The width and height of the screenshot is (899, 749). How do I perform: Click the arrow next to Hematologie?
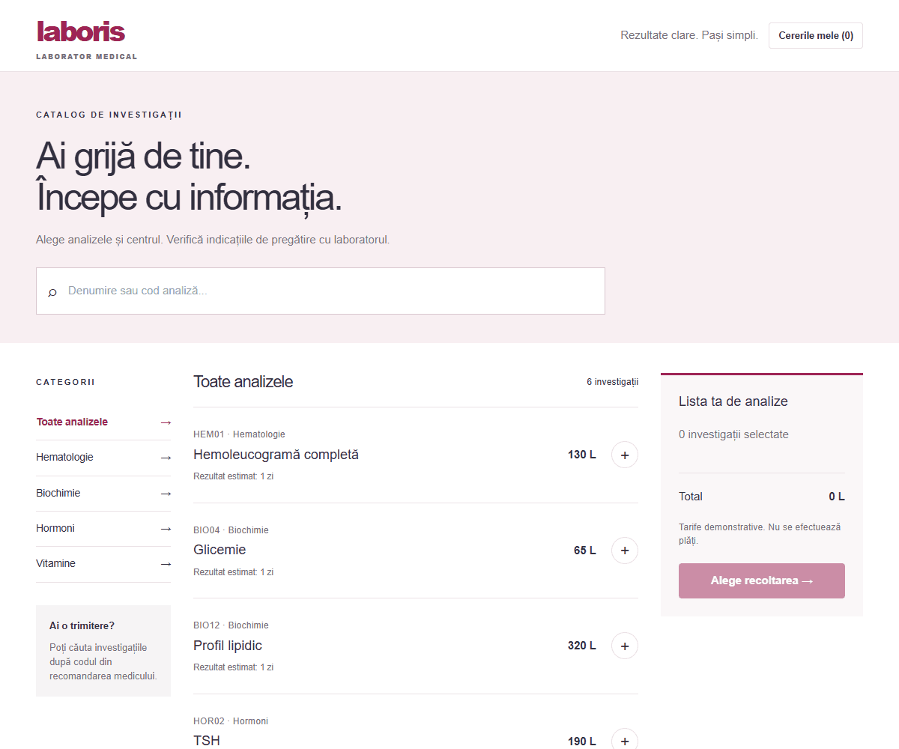tap(166, 458)
